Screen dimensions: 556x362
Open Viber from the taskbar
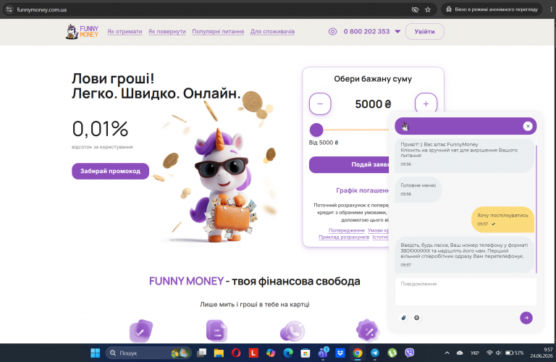coord(410,353)
